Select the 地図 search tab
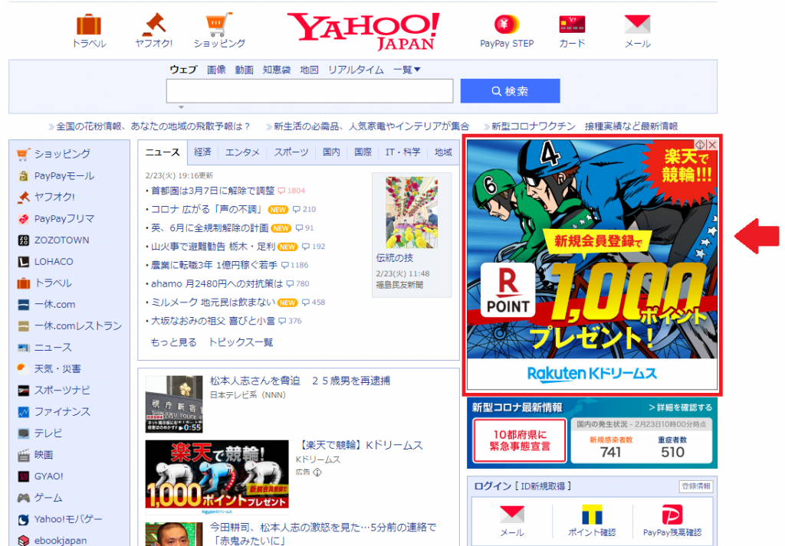The image size is (785, 546). click(310, 70)
